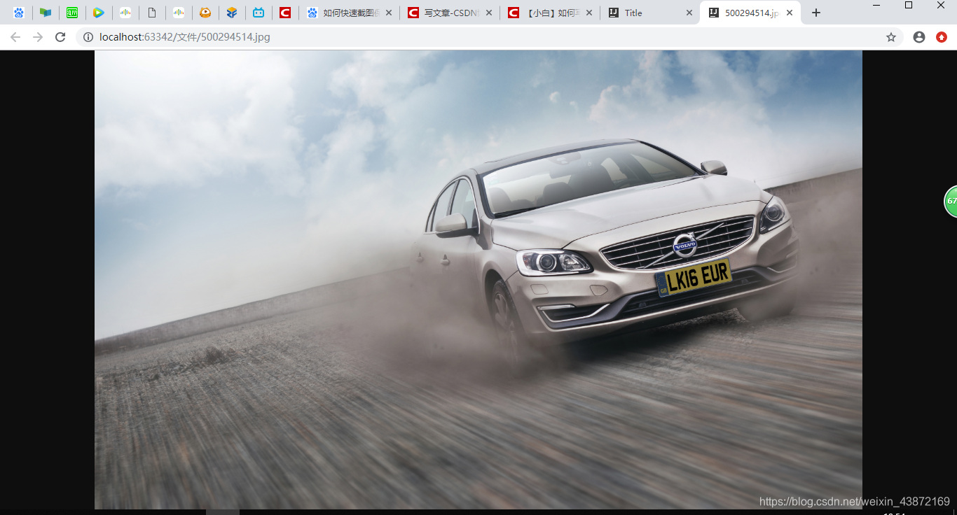Switch to the pinned iQIYI green tab

pyautogui.click(x=72, y=13)
